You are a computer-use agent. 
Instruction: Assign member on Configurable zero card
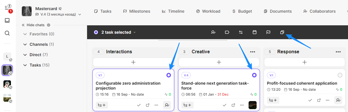pos(167,105)
